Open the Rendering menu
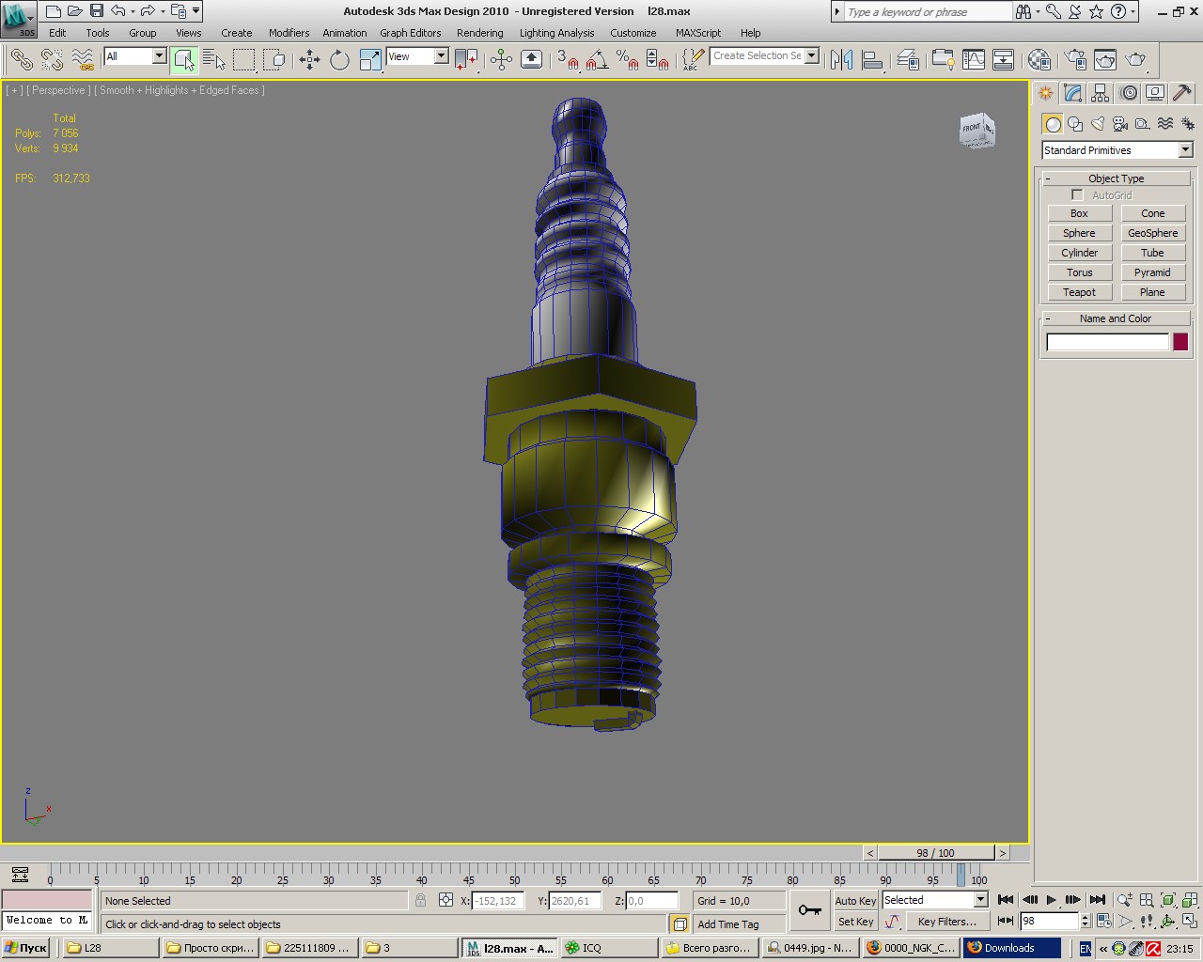Viewport: 1203px width, 962px height. point(479,33)
